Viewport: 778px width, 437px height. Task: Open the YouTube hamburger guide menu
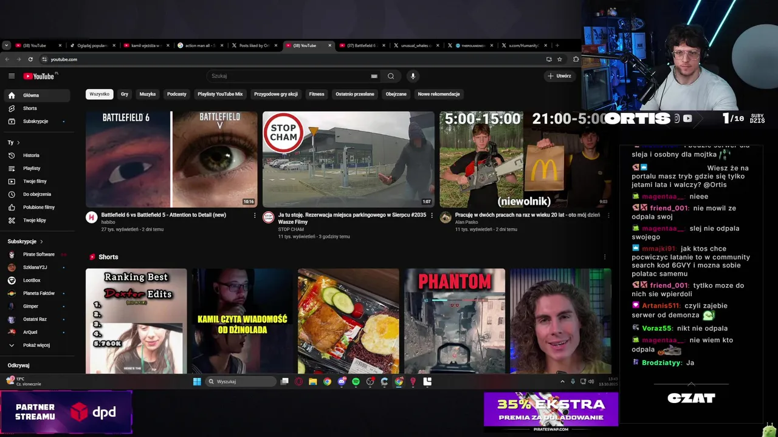click(x=12, y=76)
